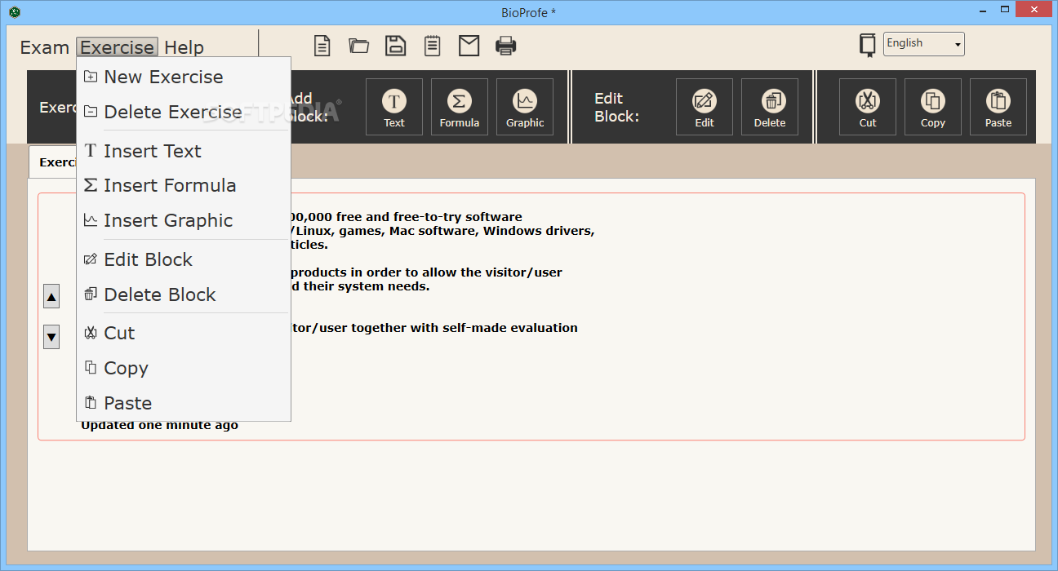1058x571 pixels.
Task: Choose New Exercise from the menu
Action: (x=184, y=77)
